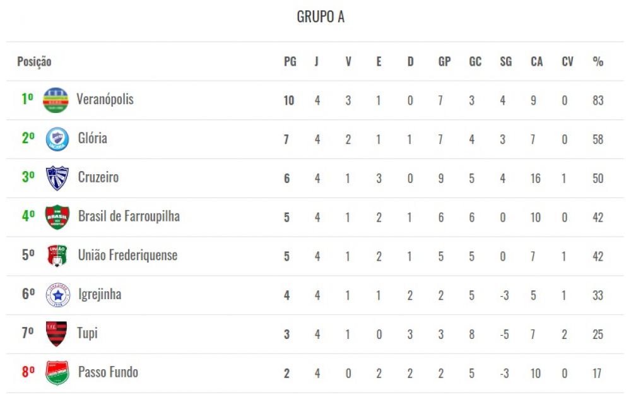Image resolution: width=631 pixels, height=409 pixels.
Task: Click the Glória club badge
Action: point(57,139)
